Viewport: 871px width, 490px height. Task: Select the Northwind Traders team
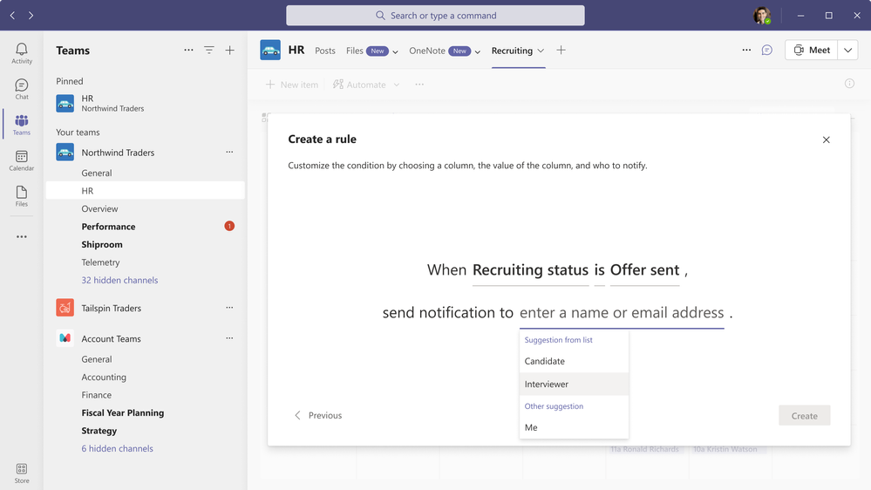click(x=118, y=153)
